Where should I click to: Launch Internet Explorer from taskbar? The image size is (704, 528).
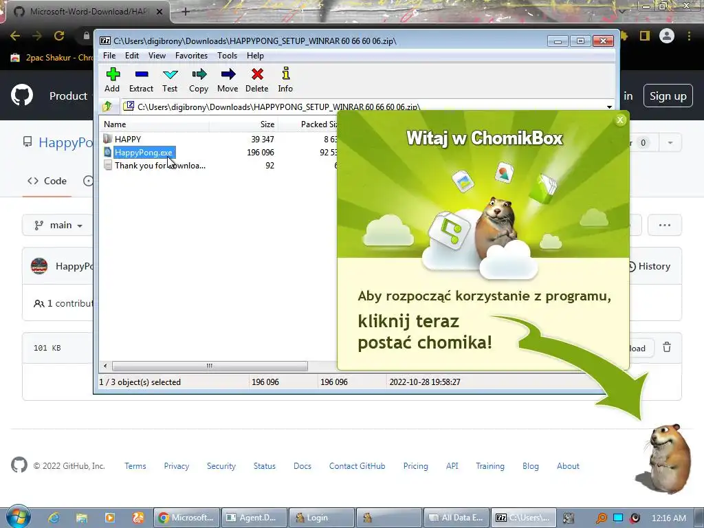pyautogui.click(x=54, y=518)
